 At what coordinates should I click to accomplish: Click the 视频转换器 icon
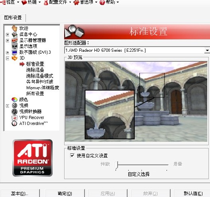coord(14,111)
